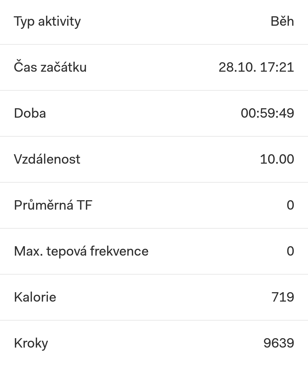
Task: Select the Doba duration label
Action: point(30,113)
